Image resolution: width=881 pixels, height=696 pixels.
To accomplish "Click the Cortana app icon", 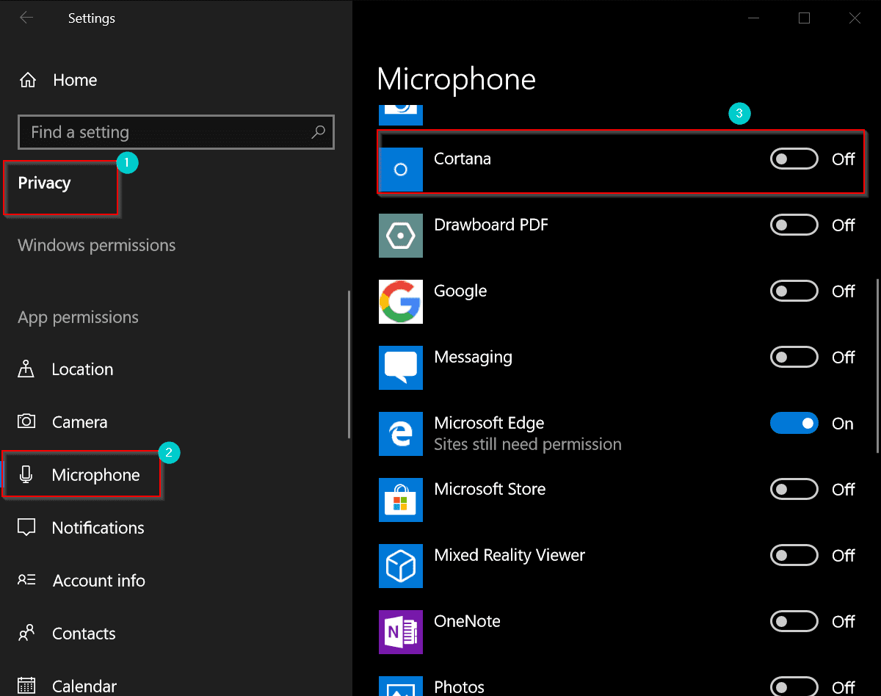I will (401, 170).
